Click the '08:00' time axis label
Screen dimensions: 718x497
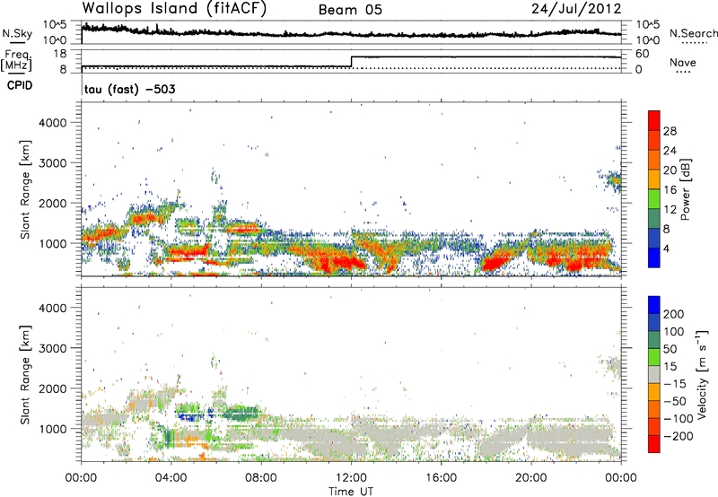(x=261, y=478)
